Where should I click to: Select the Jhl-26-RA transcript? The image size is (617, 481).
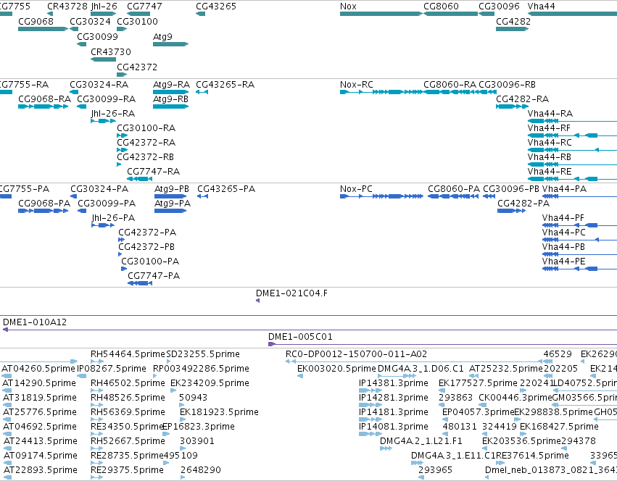(x=103, y=121)
